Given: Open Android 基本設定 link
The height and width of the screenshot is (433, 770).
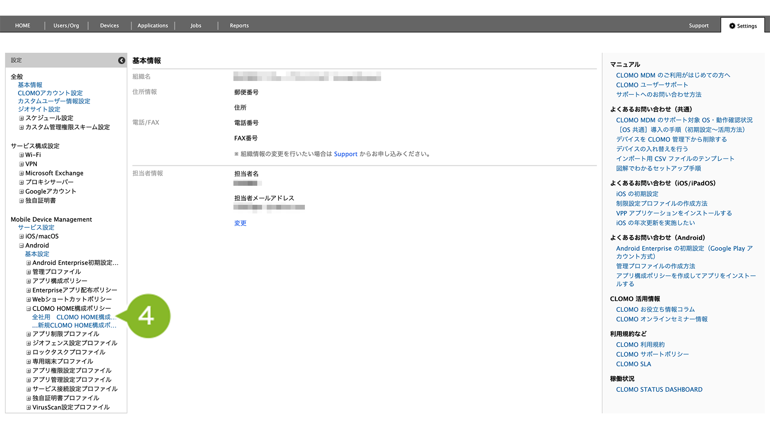Looking at the screenshot, I should tap(37, 254).
